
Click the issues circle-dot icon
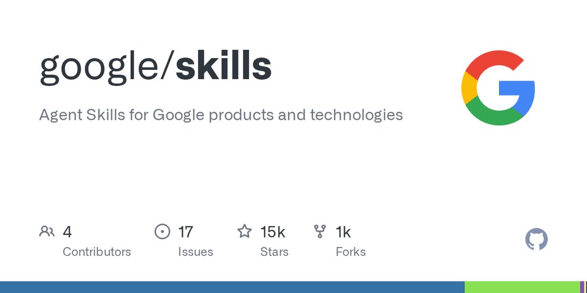(x=162, y=232)
